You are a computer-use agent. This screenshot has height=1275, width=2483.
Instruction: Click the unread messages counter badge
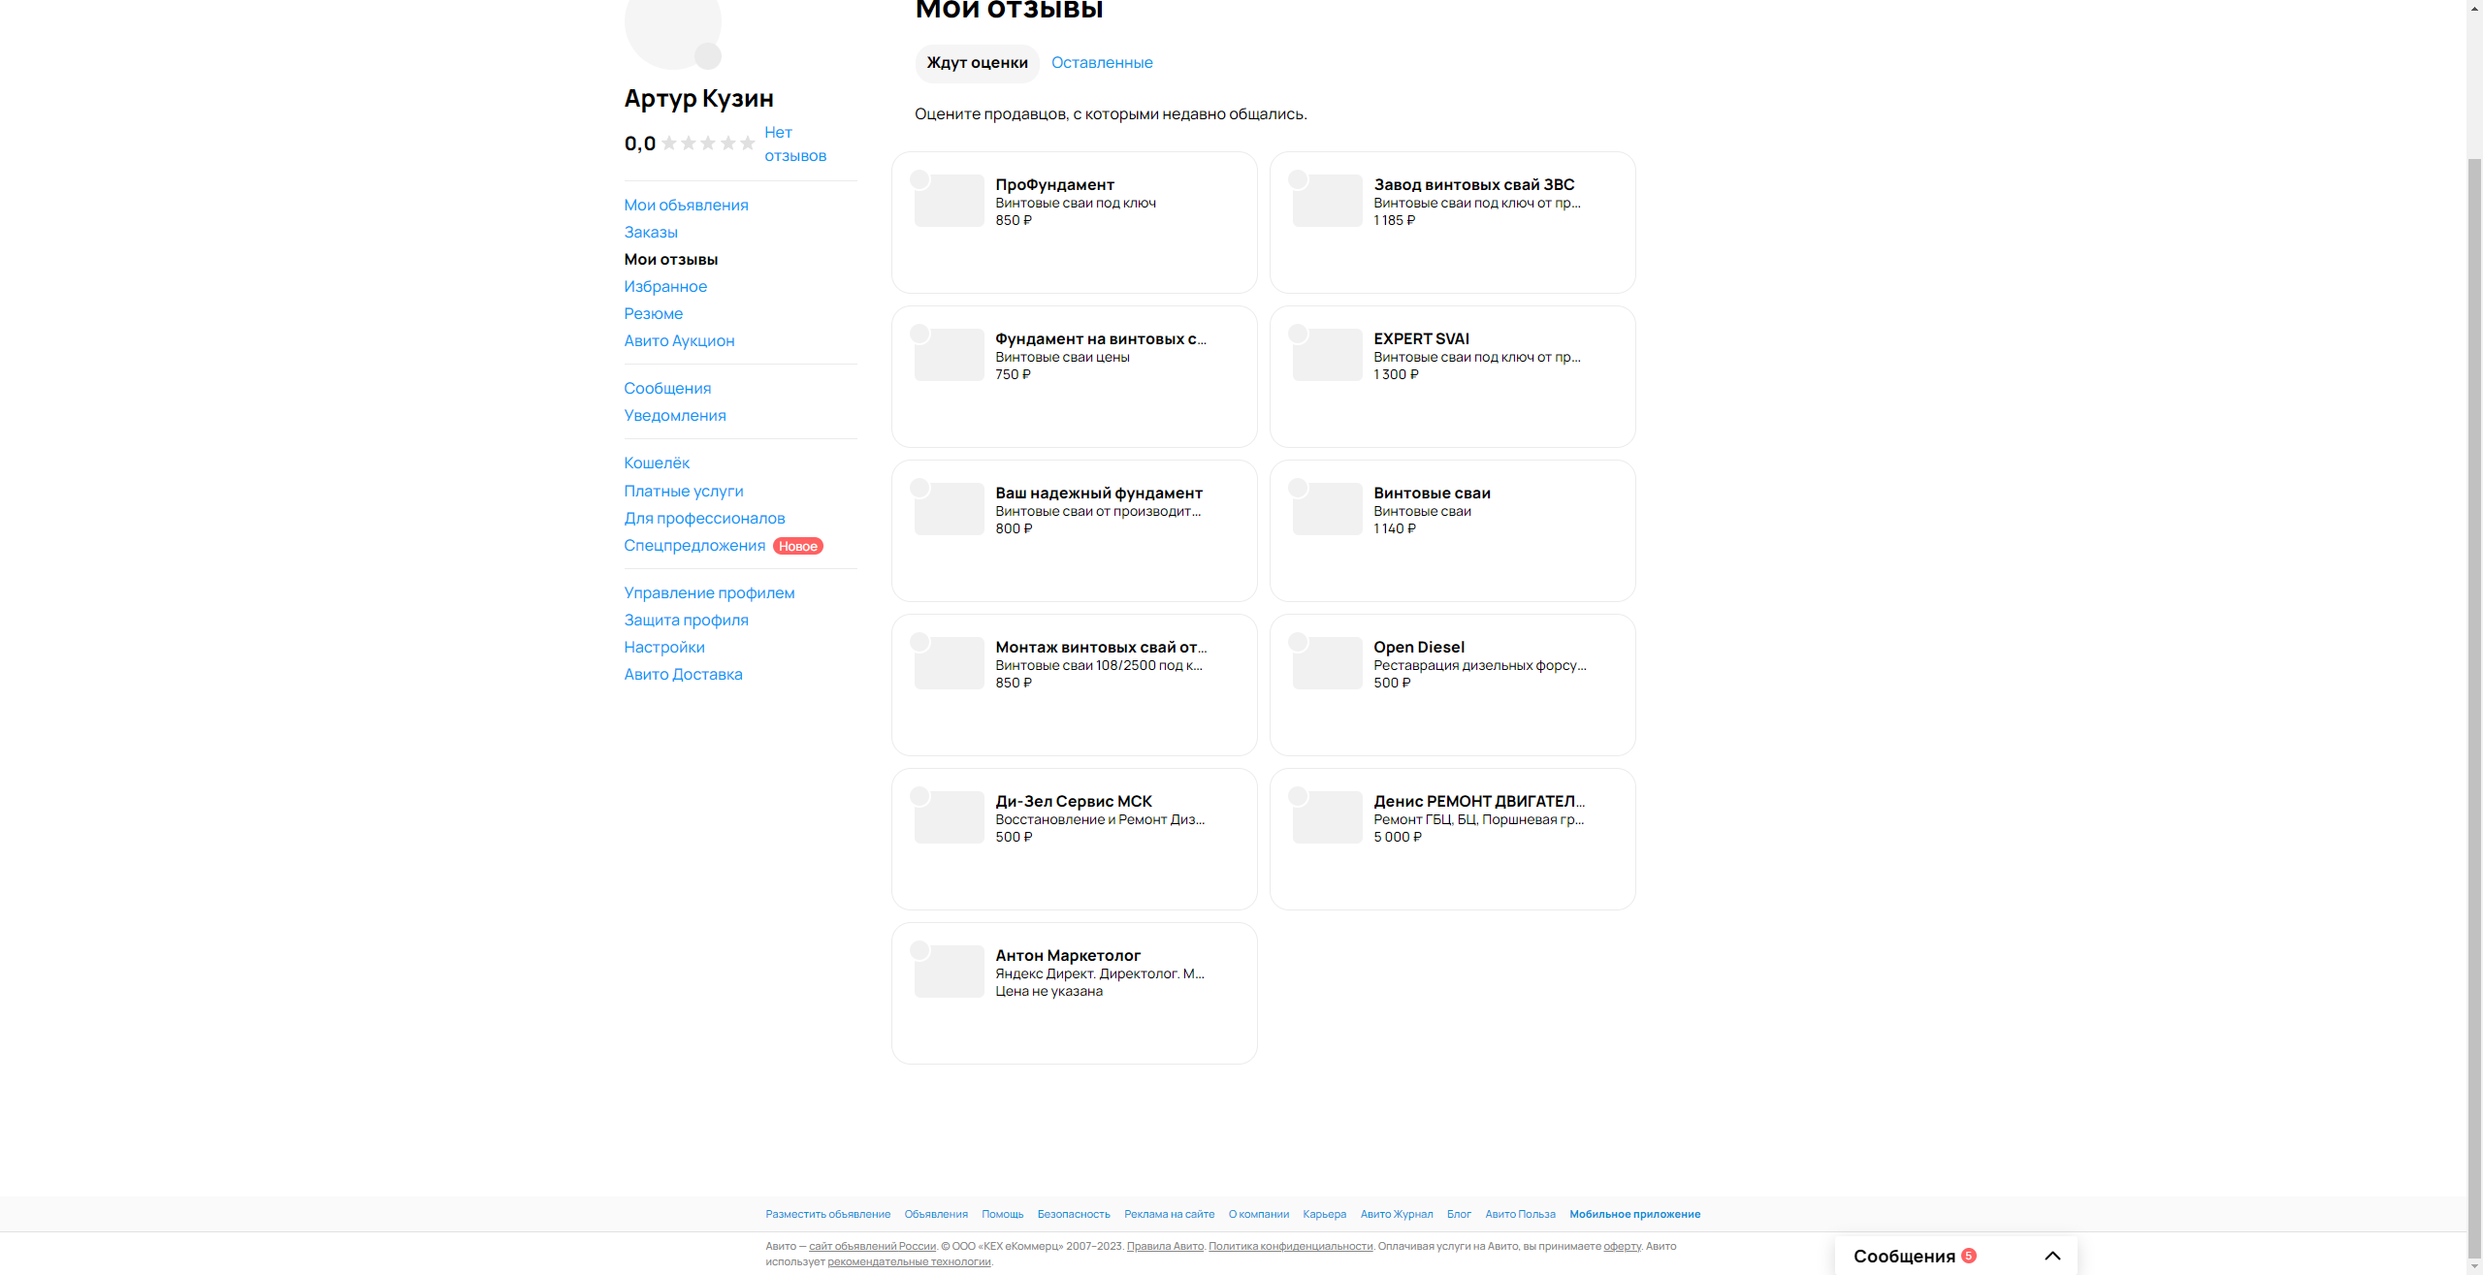pos(1968,1256)
